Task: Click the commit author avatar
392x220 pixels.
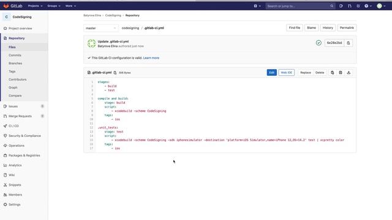Action: 91,43
